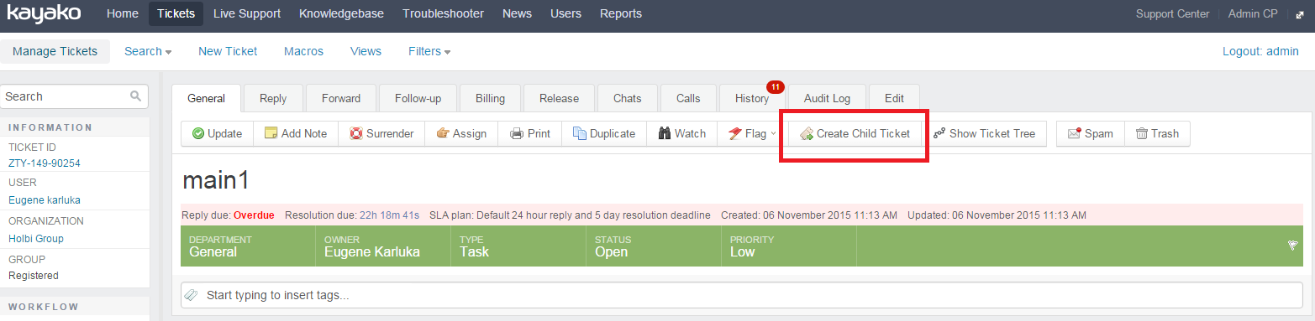Image resolution: width=1315 pixels, height=321 pixels.
Task: Open user Eugene karluka link
Action: [x=45, y=200]
